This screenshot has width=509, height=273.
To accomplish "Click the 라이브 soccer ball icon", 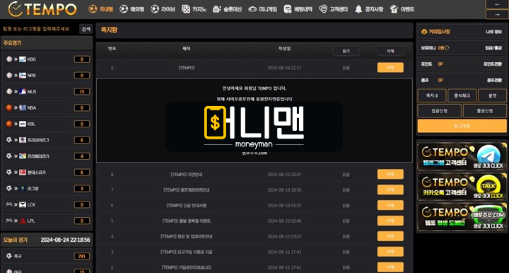I will coord(155,9).
